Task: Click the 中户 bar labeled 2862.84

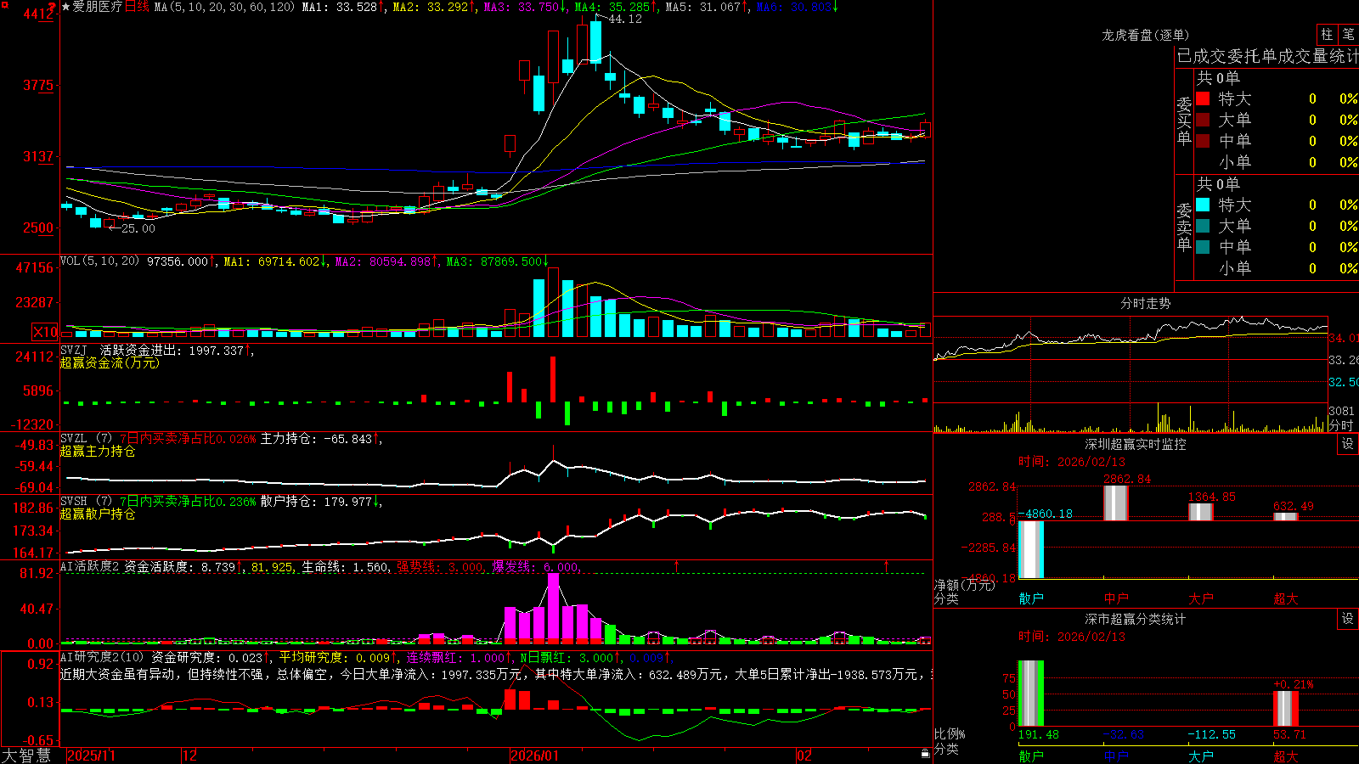Action: 1115,503
